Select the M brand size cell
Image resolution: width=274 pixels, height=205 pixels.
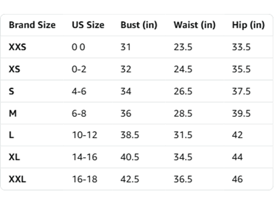13,113
